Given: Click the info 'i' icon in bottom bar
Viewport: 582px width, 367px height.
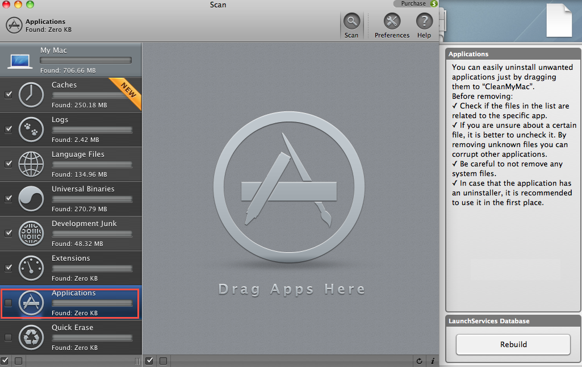Looking at the screenshot, I should pyautogui.click(x=433, y=361).
